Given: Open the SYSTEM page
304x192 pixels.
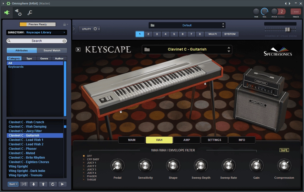Looking at the screenshot, I should (x=230, y=34).
